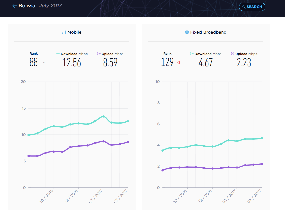Click the last Fixed Broadband upload point
This screenshot has height=211, width=285.
coord(262,164)
